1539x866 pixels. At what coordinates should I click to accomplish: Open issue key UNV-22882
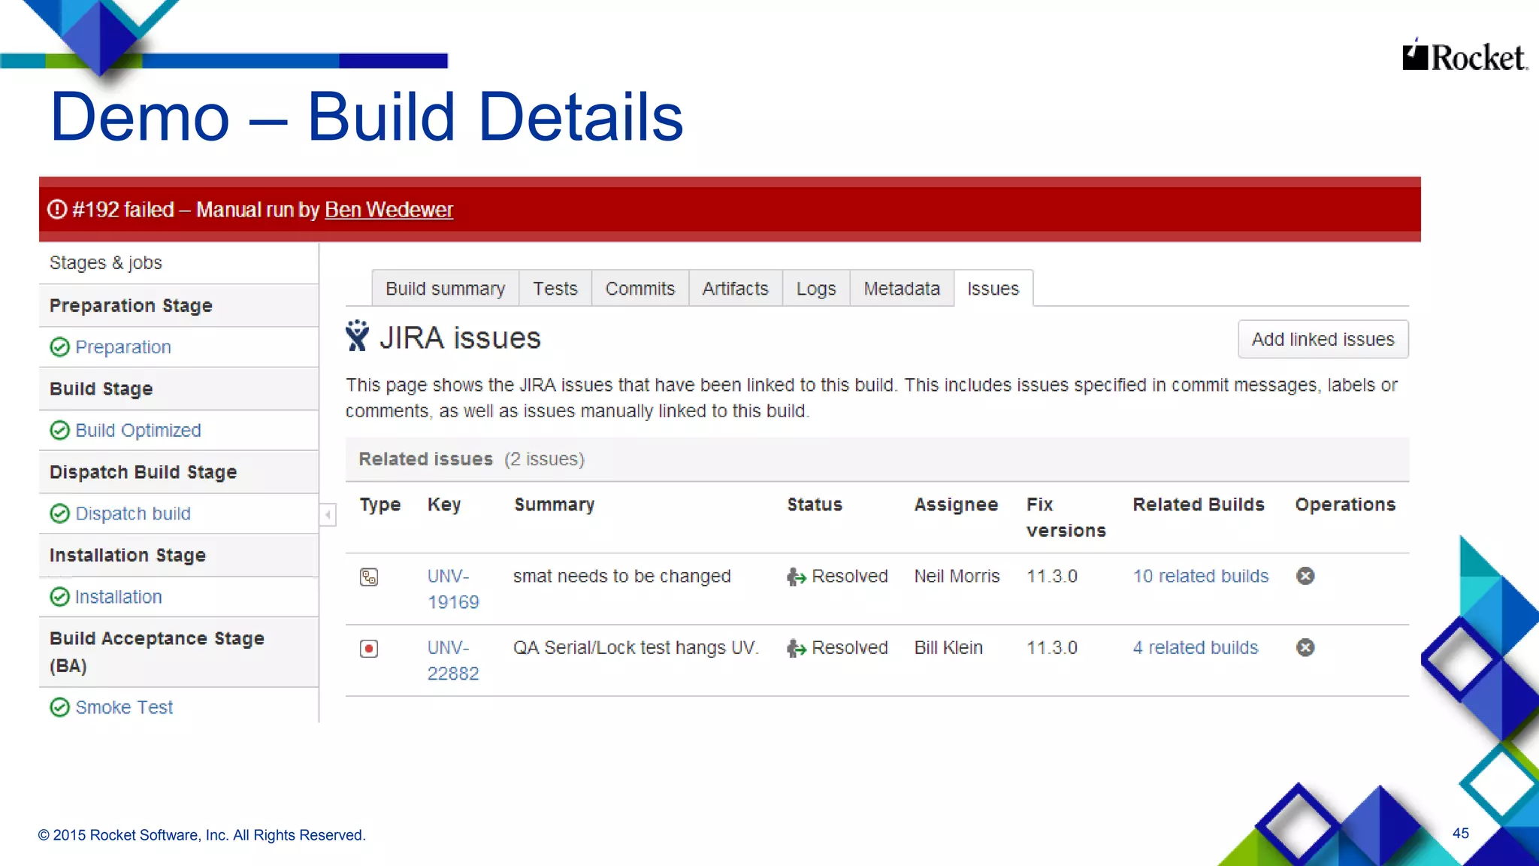coord(453,661)
